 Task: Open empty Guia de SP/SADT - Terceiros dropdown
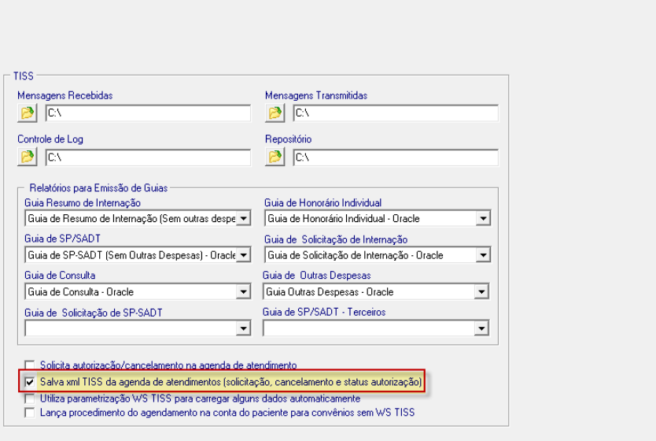tap(481, 328)
